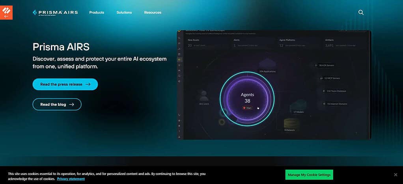The width and height of the screenshot is (403, 184).
Task: Click the Artifacts 3,691 stat card
Action: click(x=345, y=43)
